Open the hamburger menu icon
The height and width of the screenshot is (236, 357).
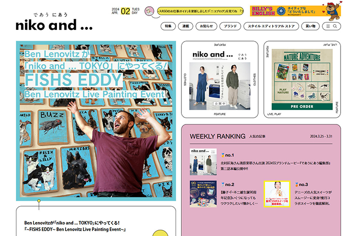coord(328,26)
